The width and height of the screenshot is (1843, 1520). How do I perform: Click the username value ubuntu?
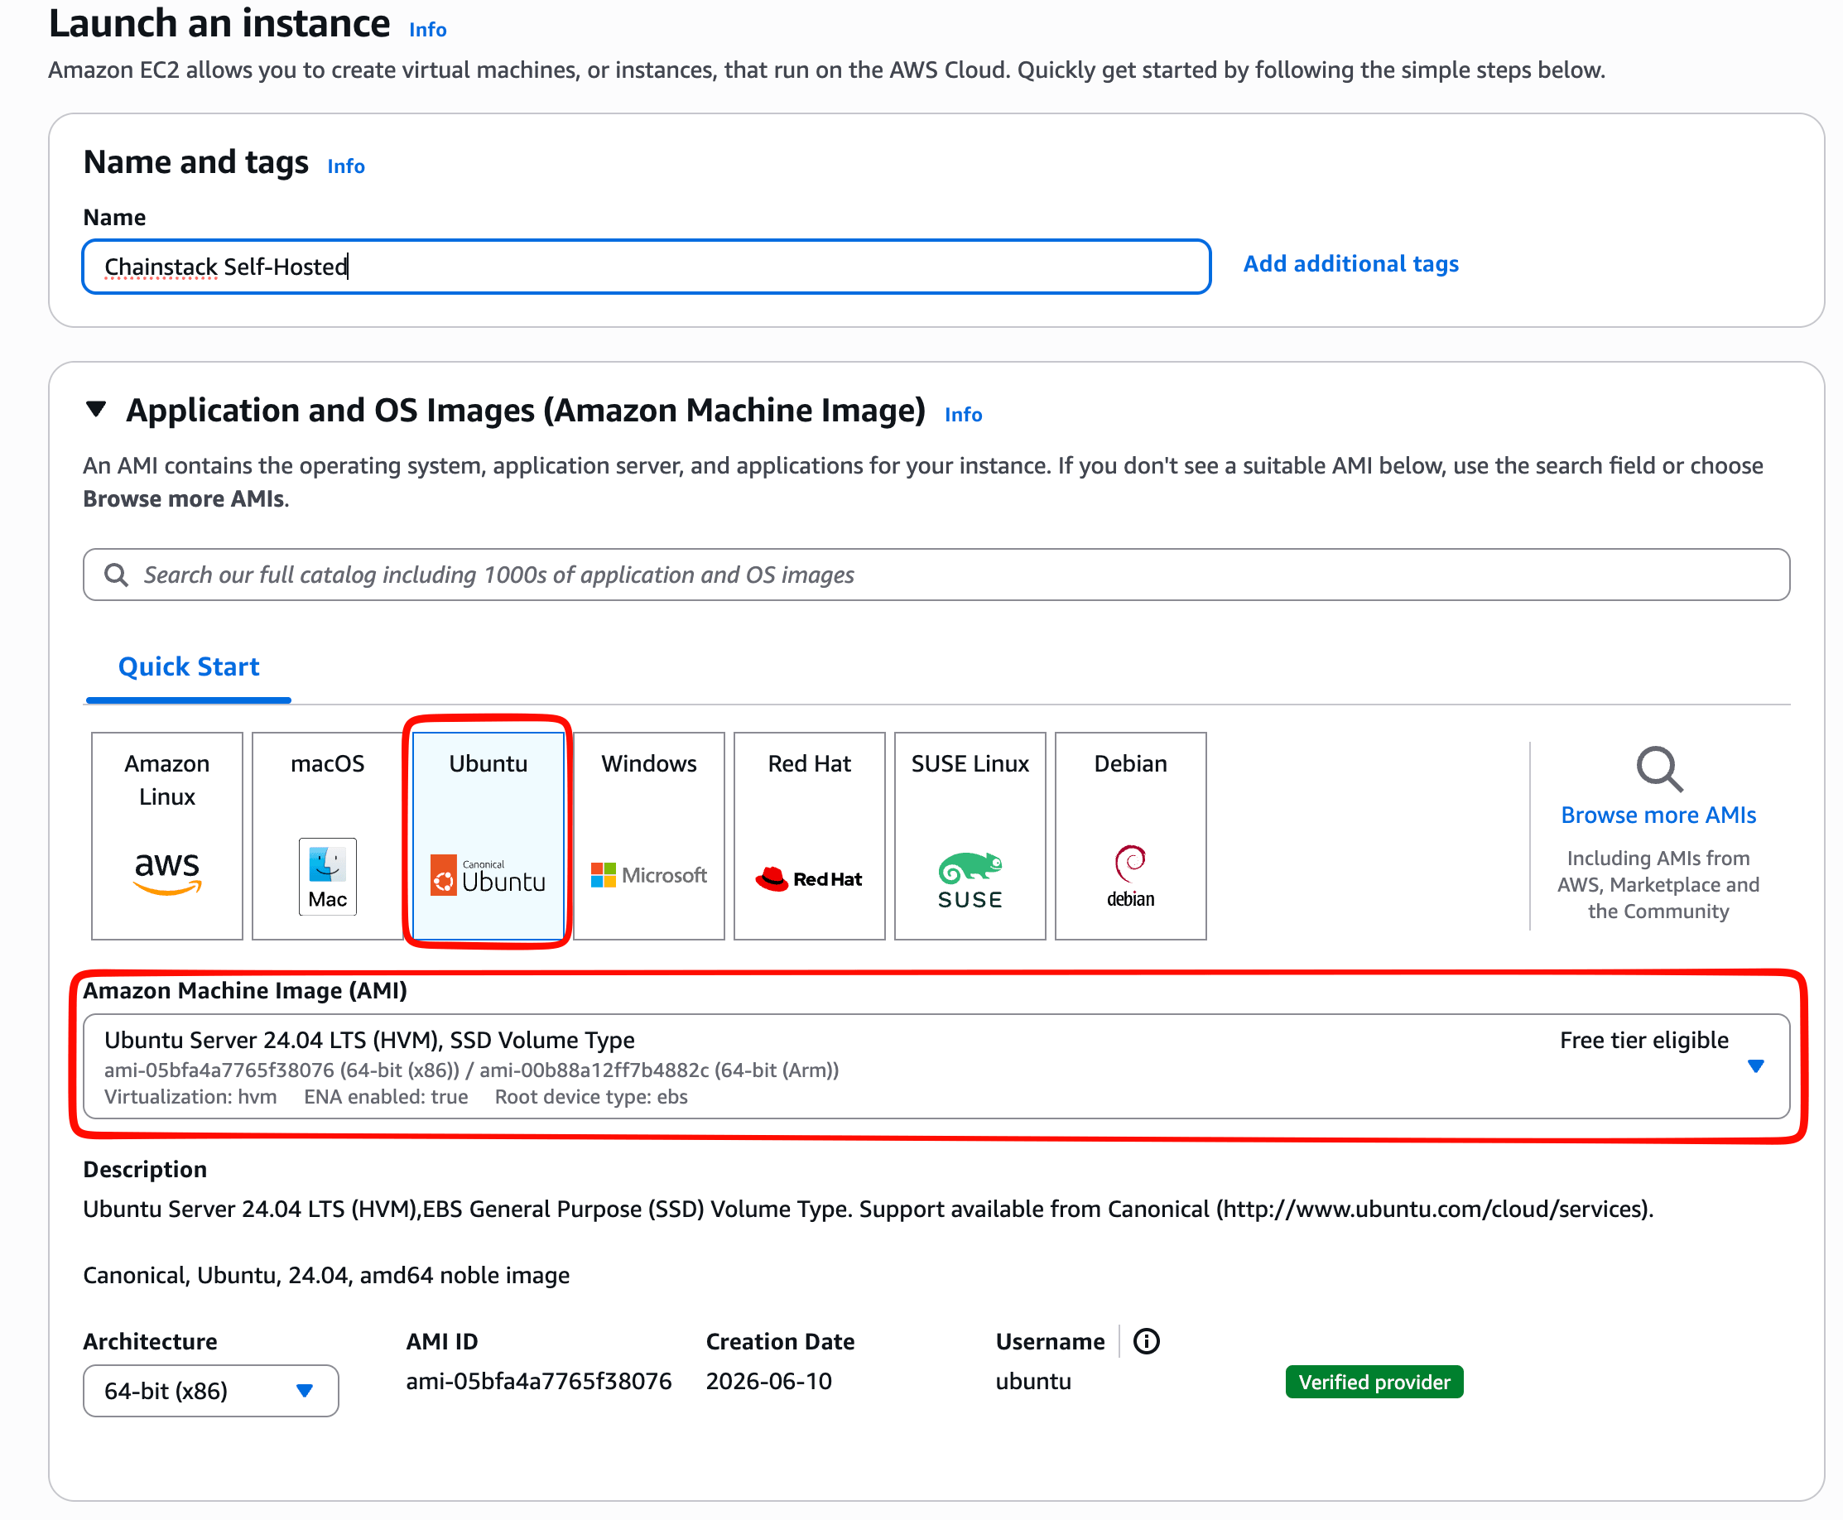[1033, 1381]
